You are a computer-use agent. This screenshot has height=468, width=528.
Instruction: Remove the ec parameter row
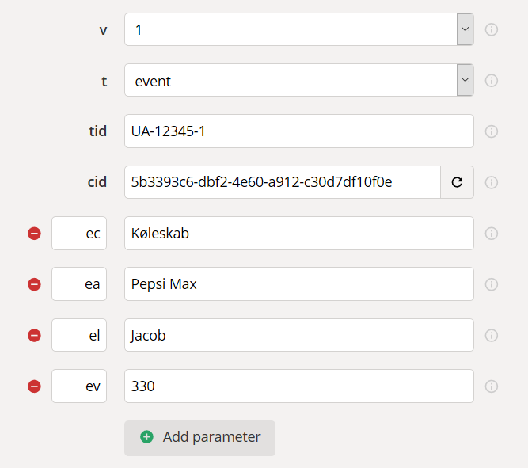click(x=34, y=234)
